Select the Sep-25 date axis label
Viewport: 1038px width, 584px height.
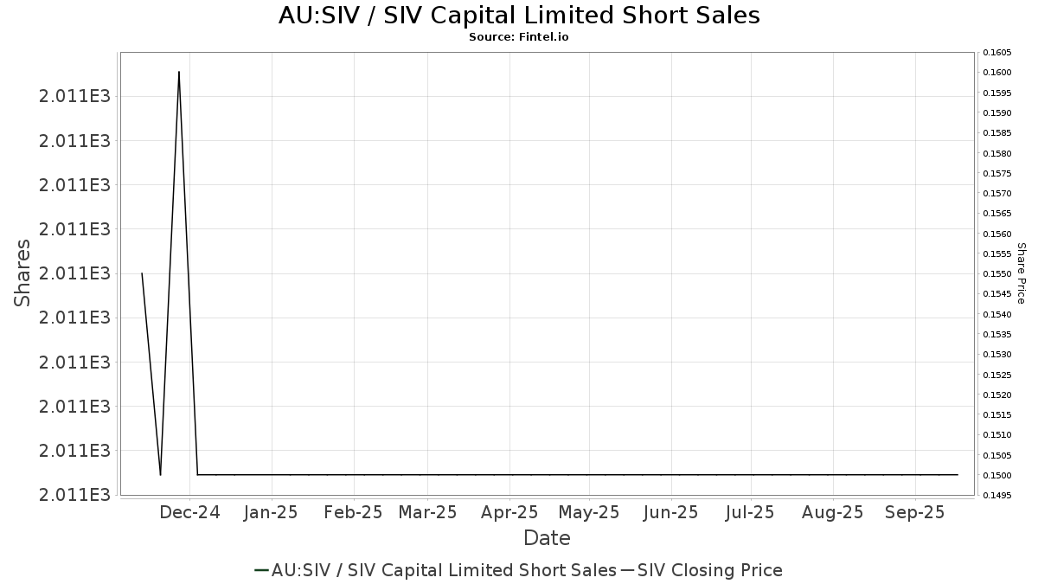[x=914, y=513]
